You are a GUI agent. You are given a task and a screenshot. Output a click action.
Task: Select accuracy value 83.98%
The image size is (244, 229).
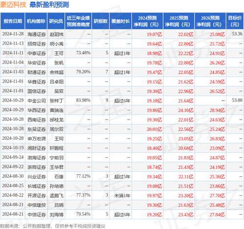click(83, 100)
